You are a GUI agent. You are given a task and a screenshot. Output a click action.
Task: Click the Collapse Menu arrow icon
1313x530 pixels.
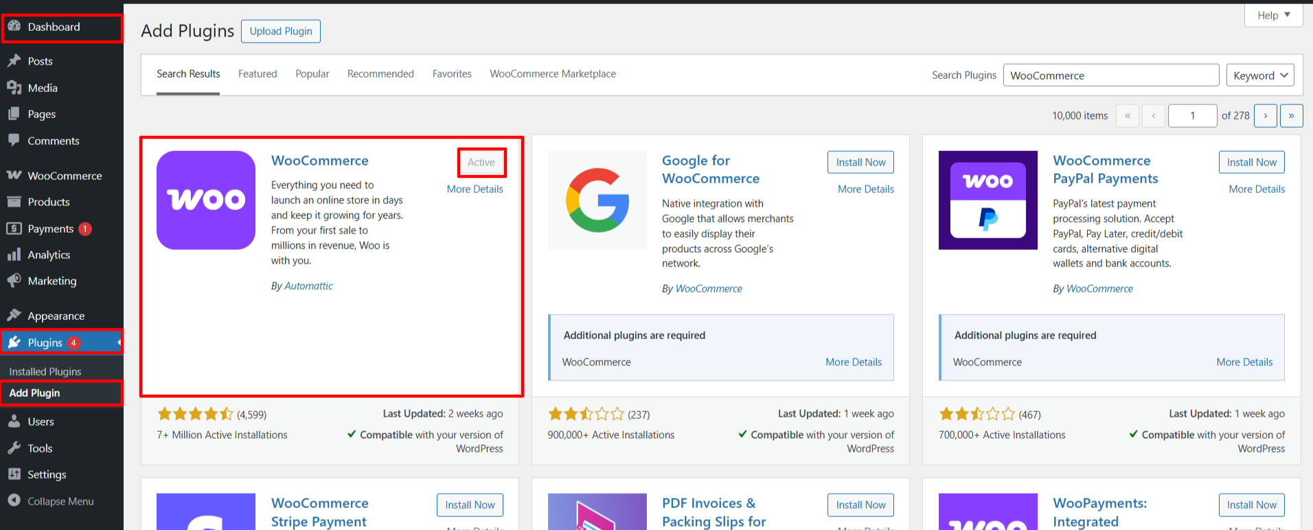click(x=14, y=500)
